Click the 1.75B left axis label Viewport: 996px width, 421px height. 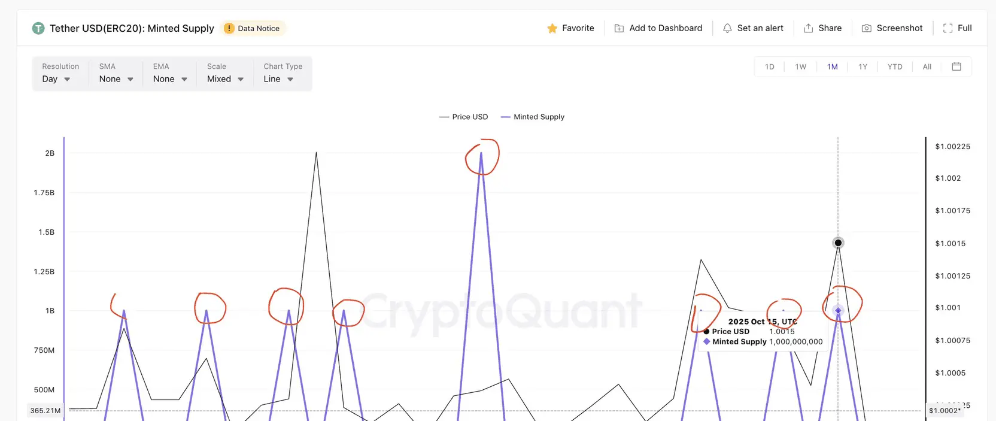[x=44, y=193]
